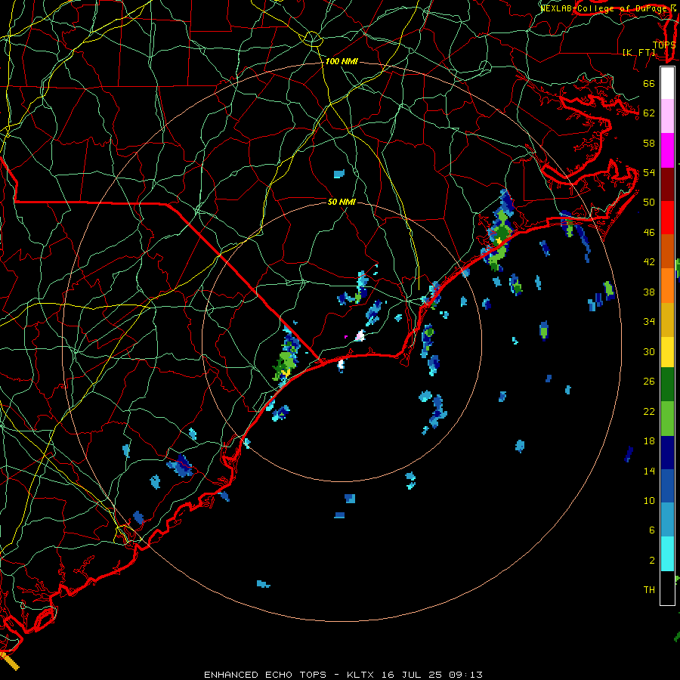Click the white swatch in the tops legend
Screen dimensions: 680x680
[x=667, y=83]
